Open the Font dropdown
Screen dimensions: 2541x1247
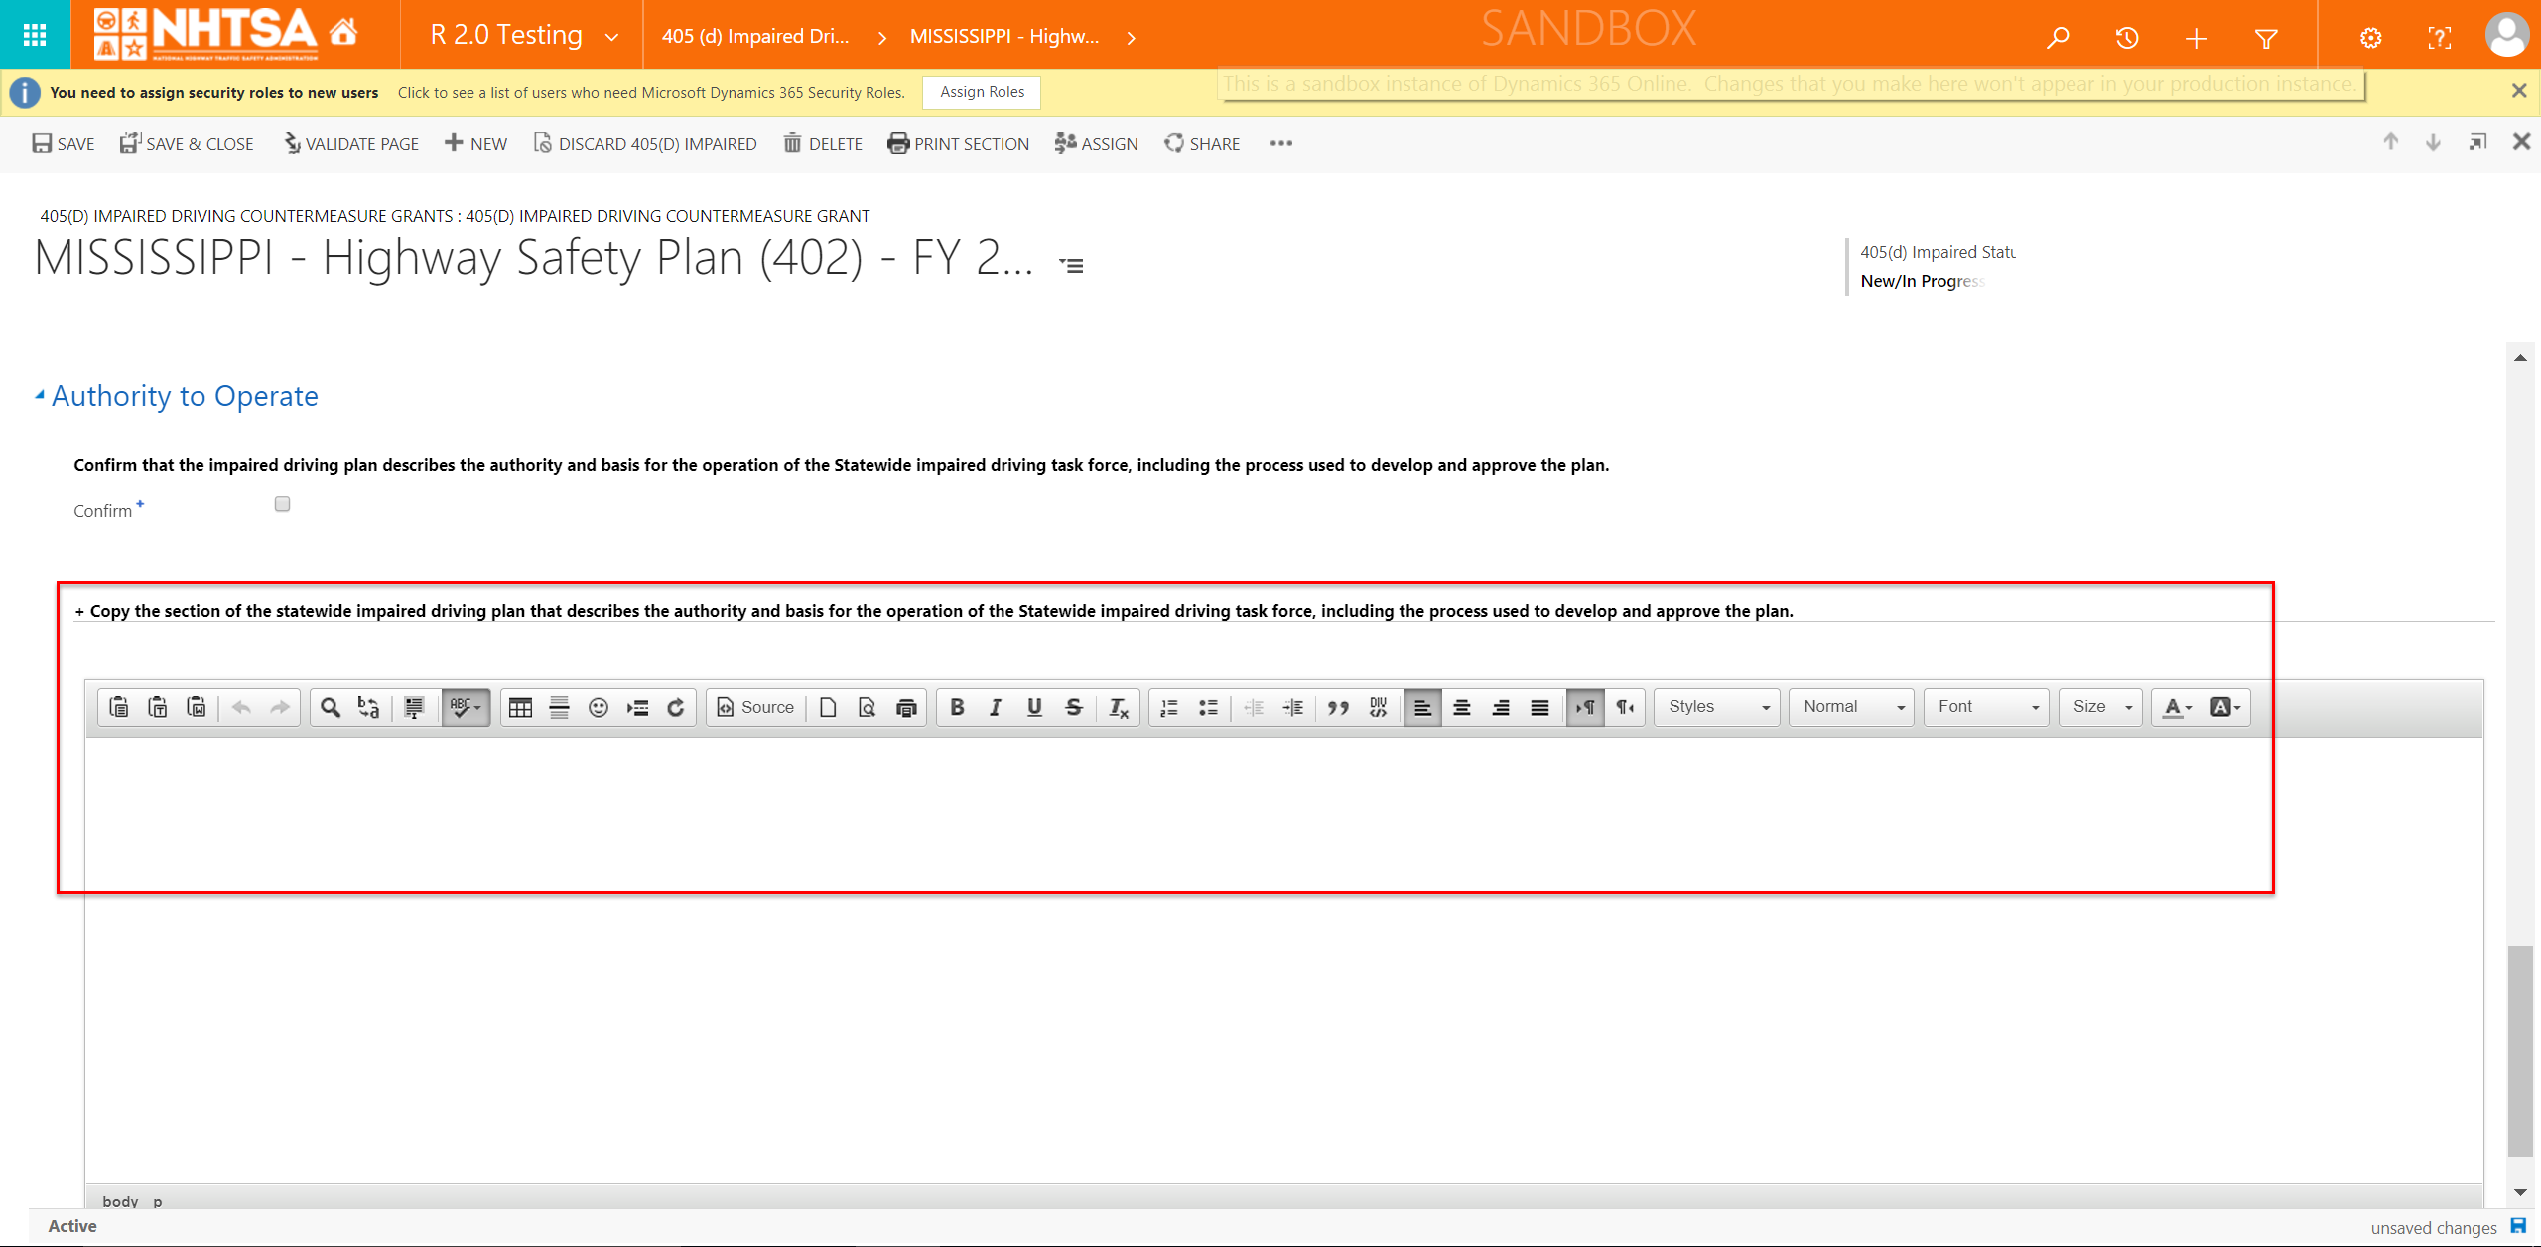[x=1986, y=707]
